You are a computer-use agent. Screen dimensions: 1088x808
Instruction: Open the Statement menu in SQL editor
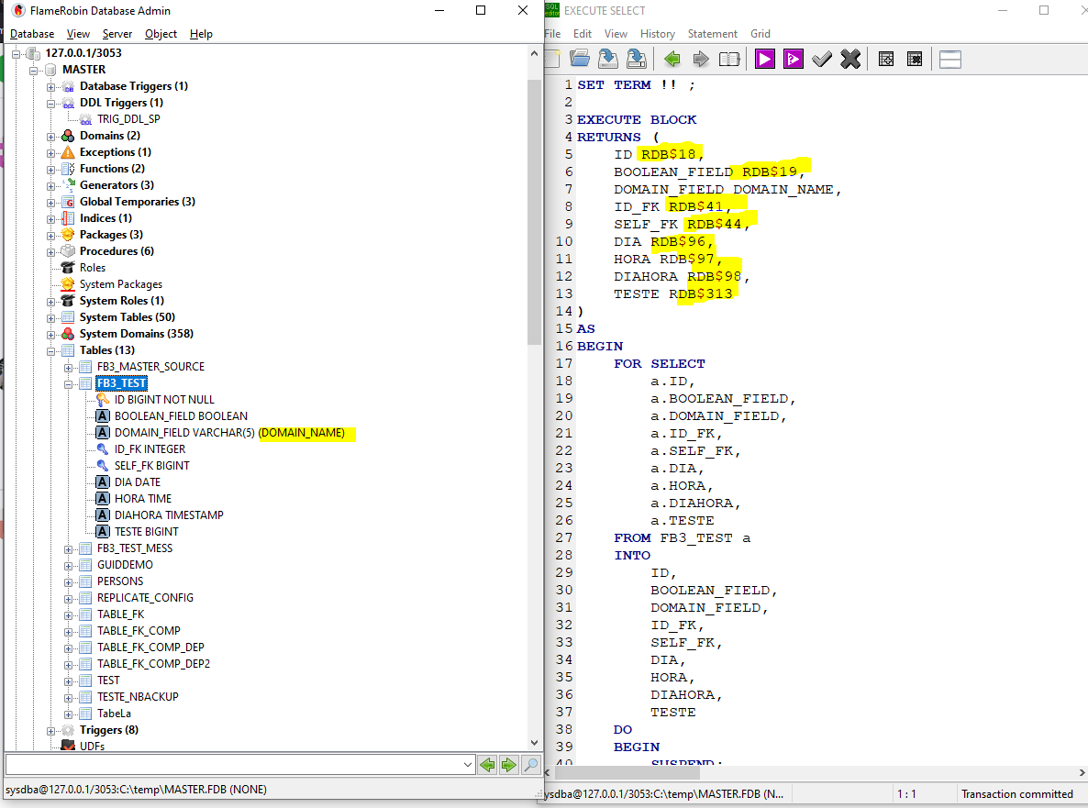tap(713, 34)
